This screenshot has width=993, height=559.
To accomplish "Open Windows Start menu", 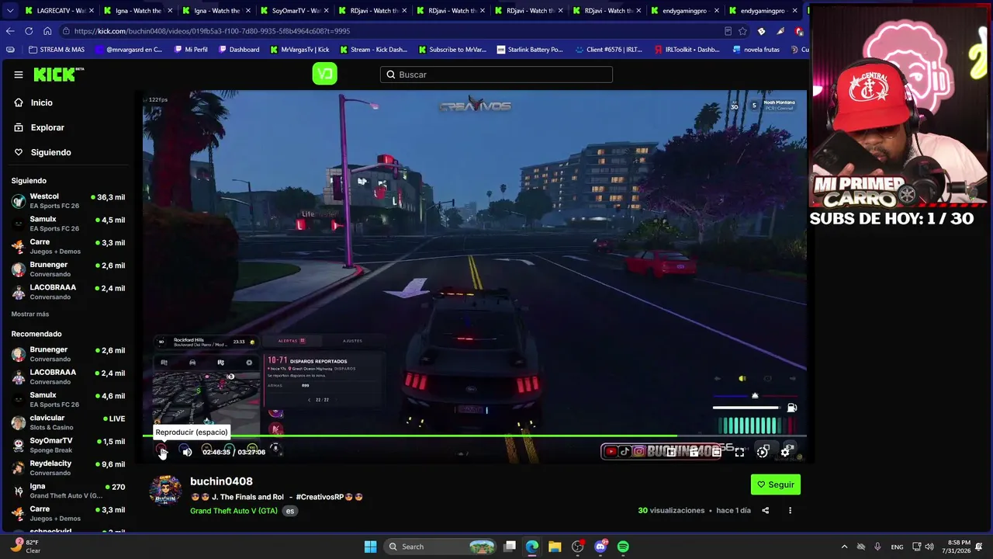I will (370, 547).
